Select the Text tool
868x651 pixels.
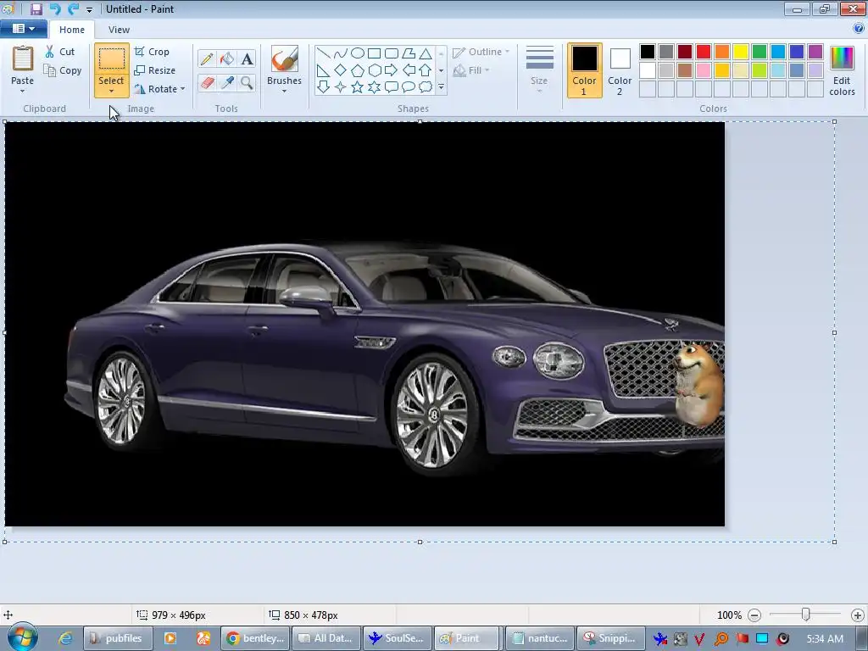[x=247, y=58]
